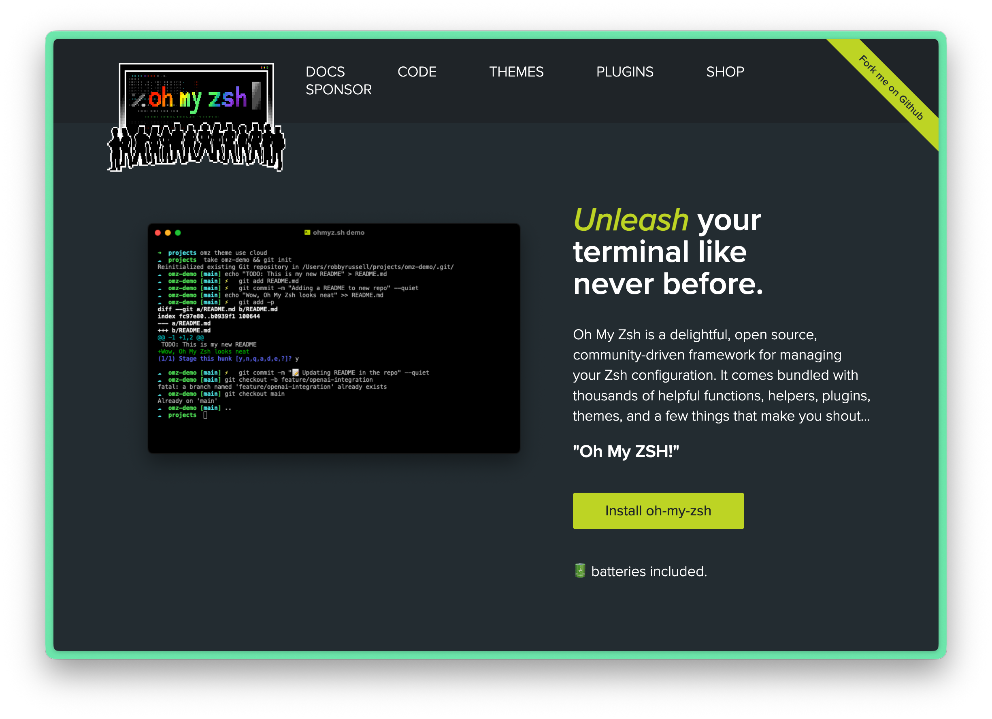Click the ohmyz.sh demo title text
Screen dimensions: 992x719
coord(338,232)
